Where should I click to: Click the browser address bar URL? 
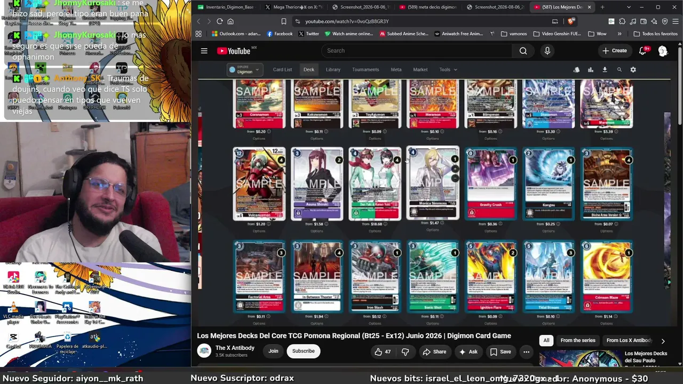tap(347, 21)
